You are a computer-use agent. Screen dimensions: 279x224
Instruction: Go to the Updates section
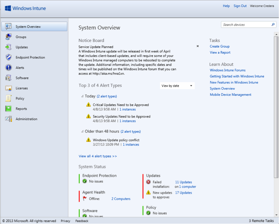pos(34,47)
